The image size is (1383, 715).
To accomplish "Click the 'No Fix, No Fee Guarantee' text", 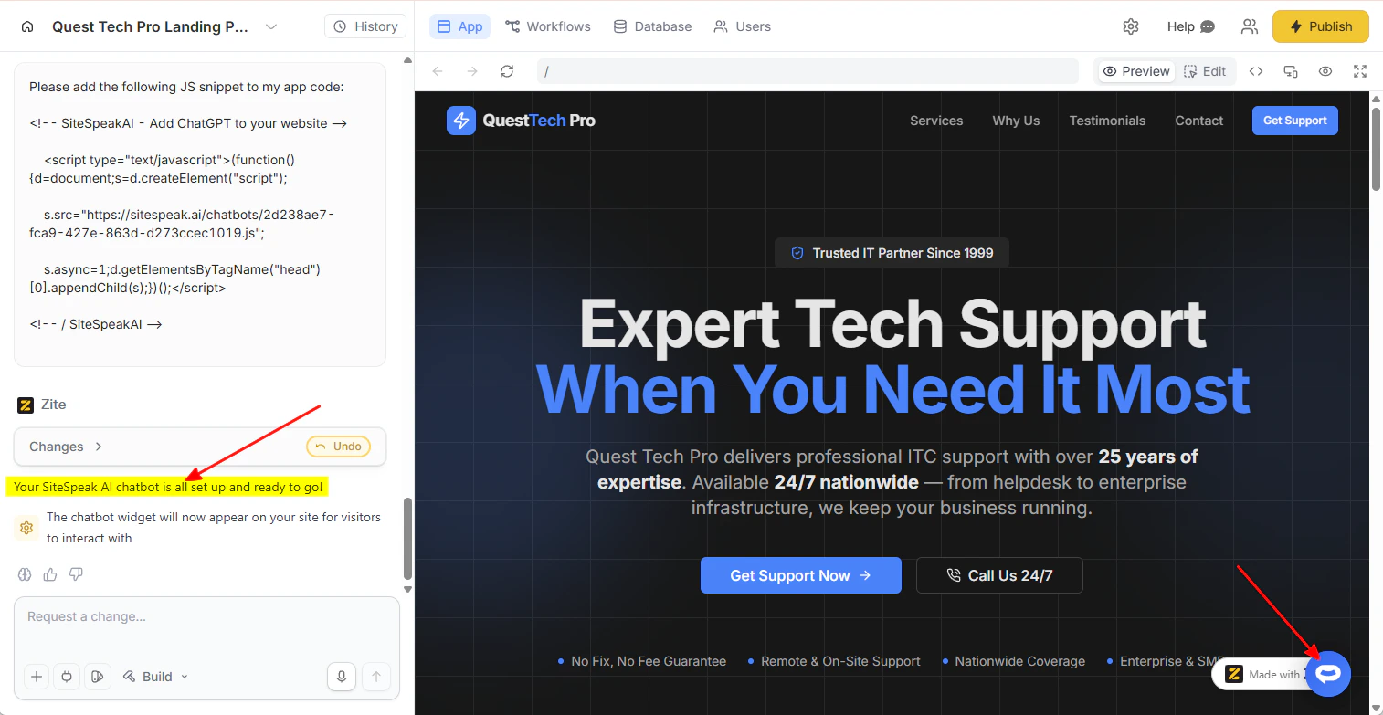I will pos(649,661).
